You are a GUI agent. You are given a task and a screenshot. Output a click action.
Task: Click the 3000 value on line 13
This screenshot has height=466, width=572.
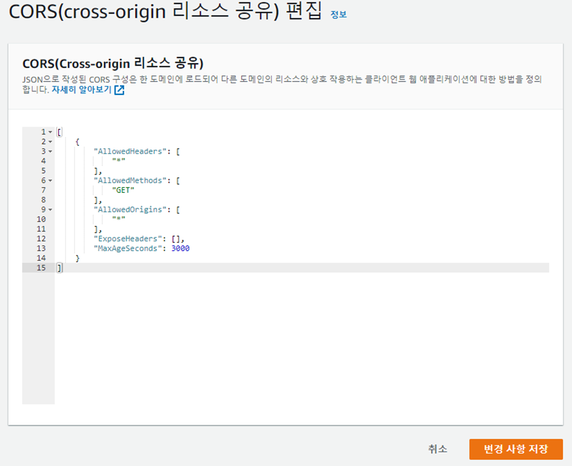point(181,248)
